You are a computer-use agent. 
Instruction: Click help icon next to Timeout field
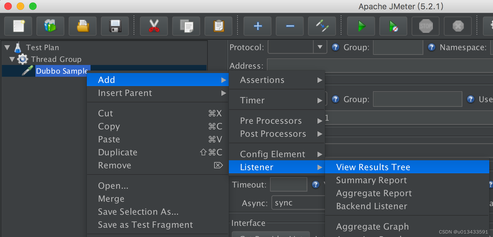click(316, 185)
